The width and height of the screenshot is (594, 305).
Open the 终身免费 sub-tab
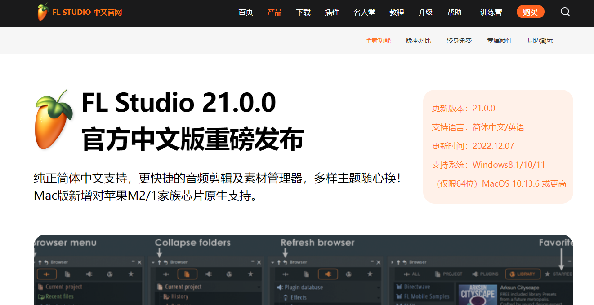point(459,40)
